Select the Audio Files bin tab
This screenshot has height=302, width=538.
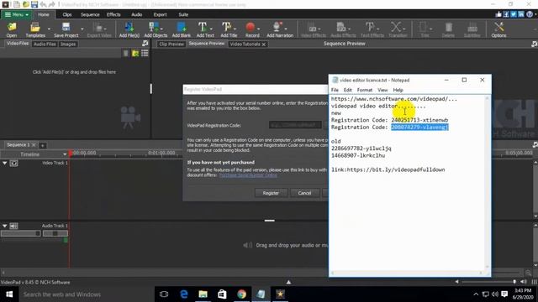45,44
